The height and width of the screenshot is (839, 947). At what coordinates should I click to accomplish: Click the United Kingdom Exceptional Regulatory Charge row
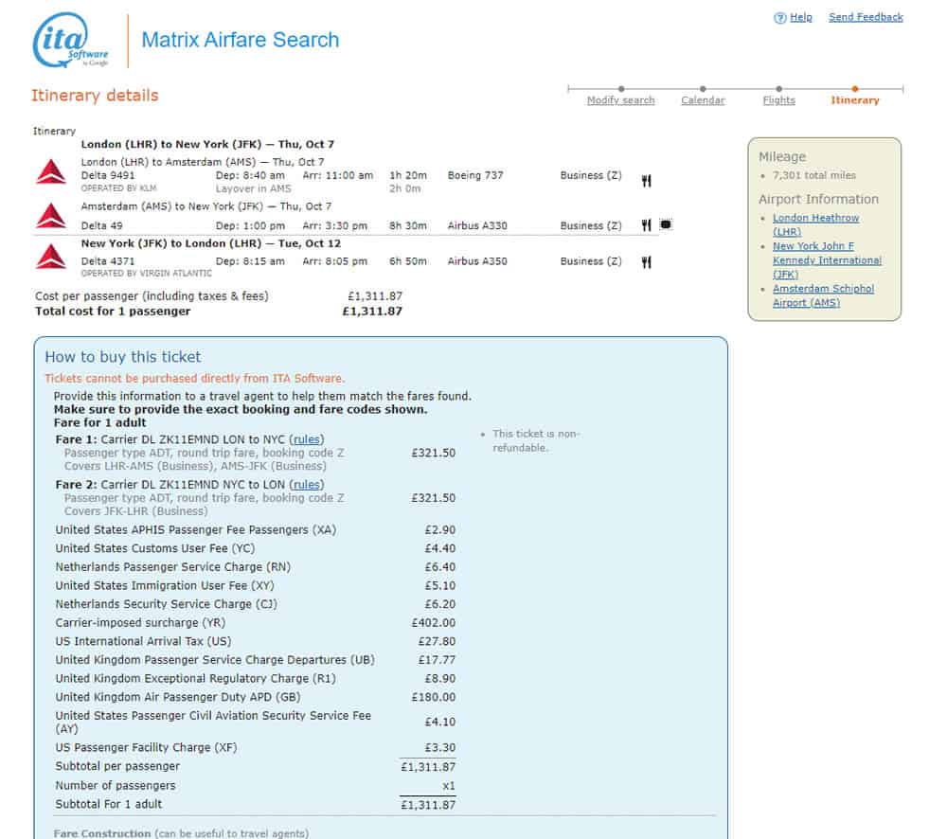click(256, 678)
